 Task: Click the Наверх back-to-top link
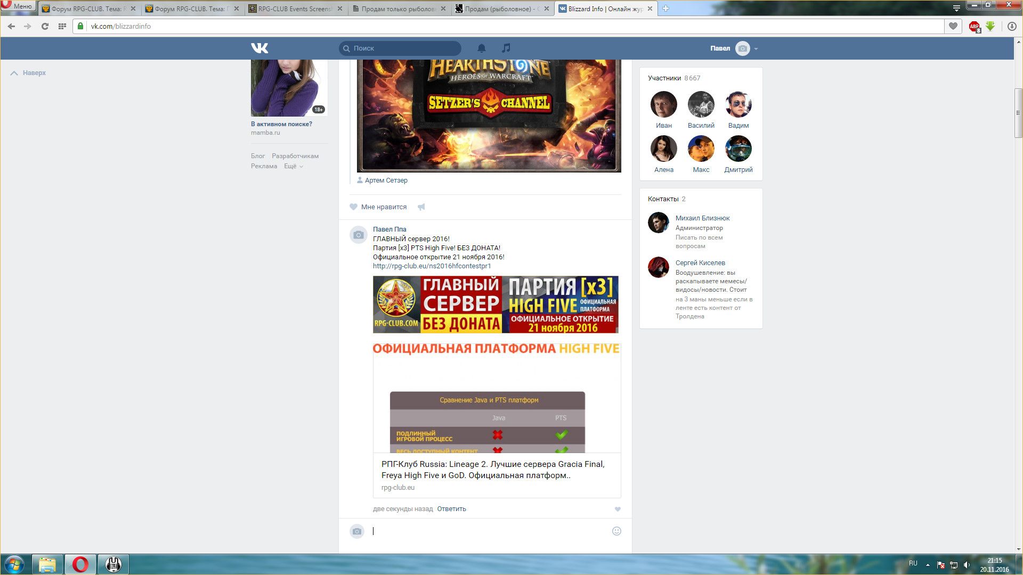28,73
